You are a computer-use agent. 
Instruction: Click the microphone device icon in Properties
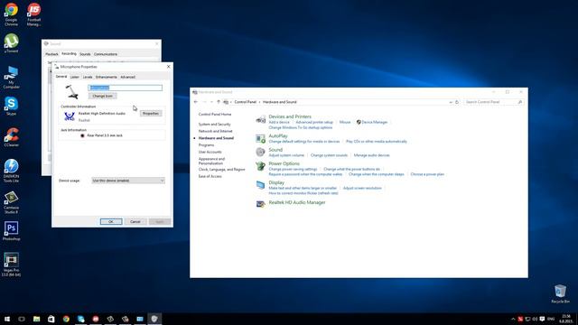(72, 92)
